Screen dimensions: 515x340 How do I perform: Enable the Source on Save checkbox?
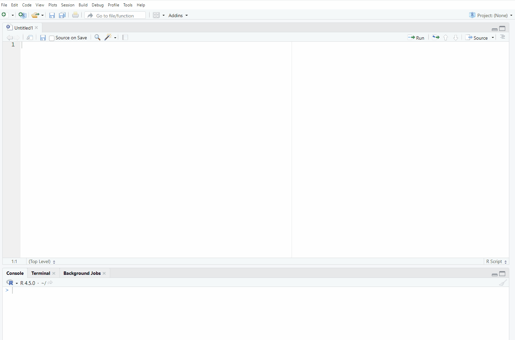(x=52, y=38)
